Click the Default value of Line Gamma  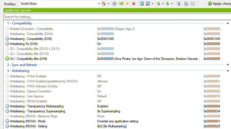click(102, 96)
